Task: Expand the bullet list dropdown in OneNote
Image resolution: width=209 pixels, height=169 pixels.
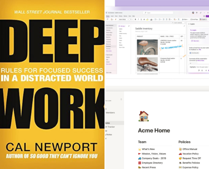Action: click(x=157, y=20)
